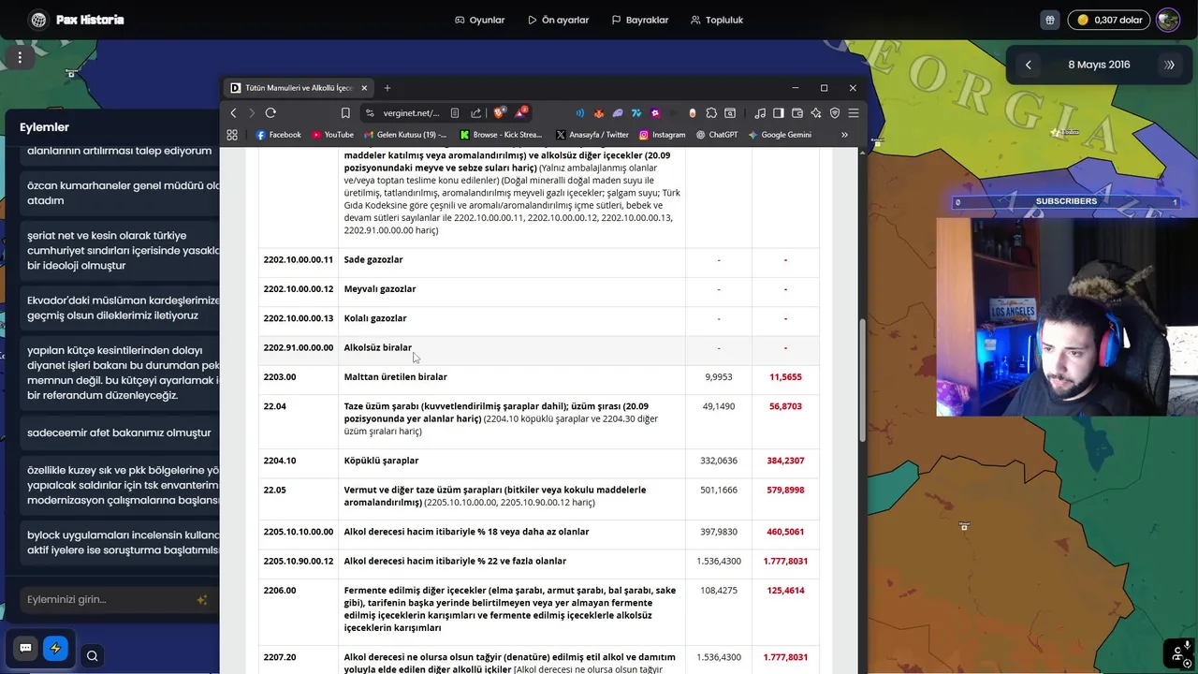The height and width of the screenshot is (674, 1198).
Task: Open the Gelen Kutusu Gmail bookmark
Action: [x=405, y=135]
